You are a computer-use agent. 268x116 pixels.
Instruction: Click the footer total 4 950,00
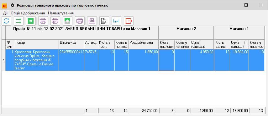point(202,111)
